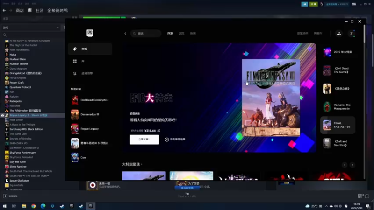
Task: Open Task View on taskbar
Action: pyautogui.click(x=14, y=206)
